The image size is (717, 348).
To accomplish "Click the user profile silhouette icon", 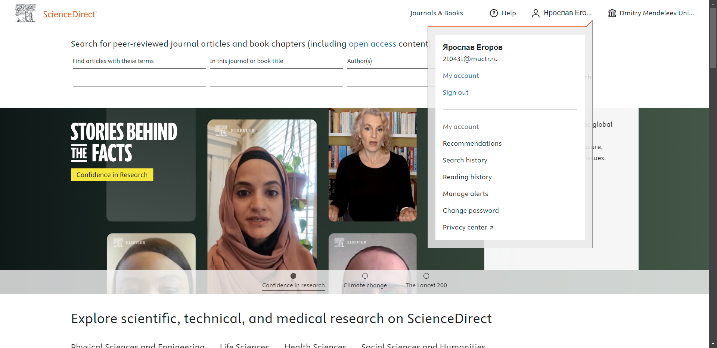I will tap(536, 13).
